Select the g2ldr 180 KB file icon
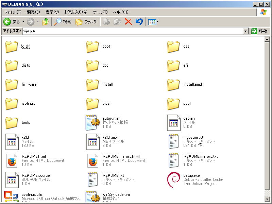The height and width of the screenshot is (204, 272). click(x=12, y=142)
